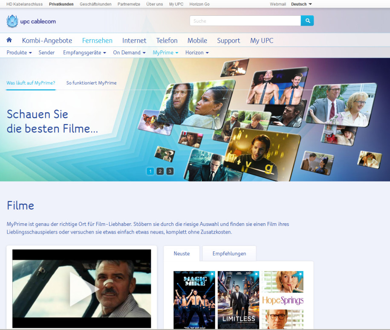Click the HD Kabelanschluss top link
The height and width of the screenshot is (330, 390).
24,4
